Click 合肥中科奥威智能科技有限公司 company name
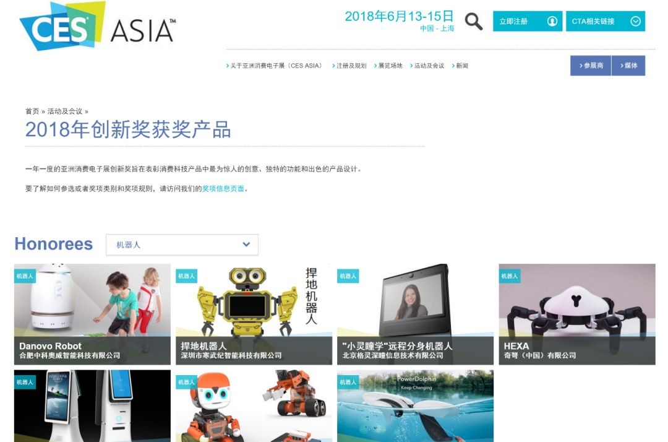Image resolution: width=668 pixels, height=442 pixels. [x=69, y=355]
